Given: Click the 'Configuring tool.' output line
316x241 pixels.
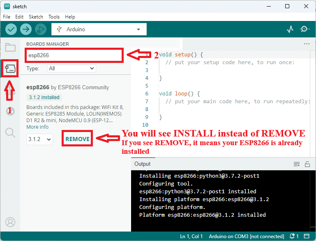Looking at the screenshot, I should [x=166, y=184].
